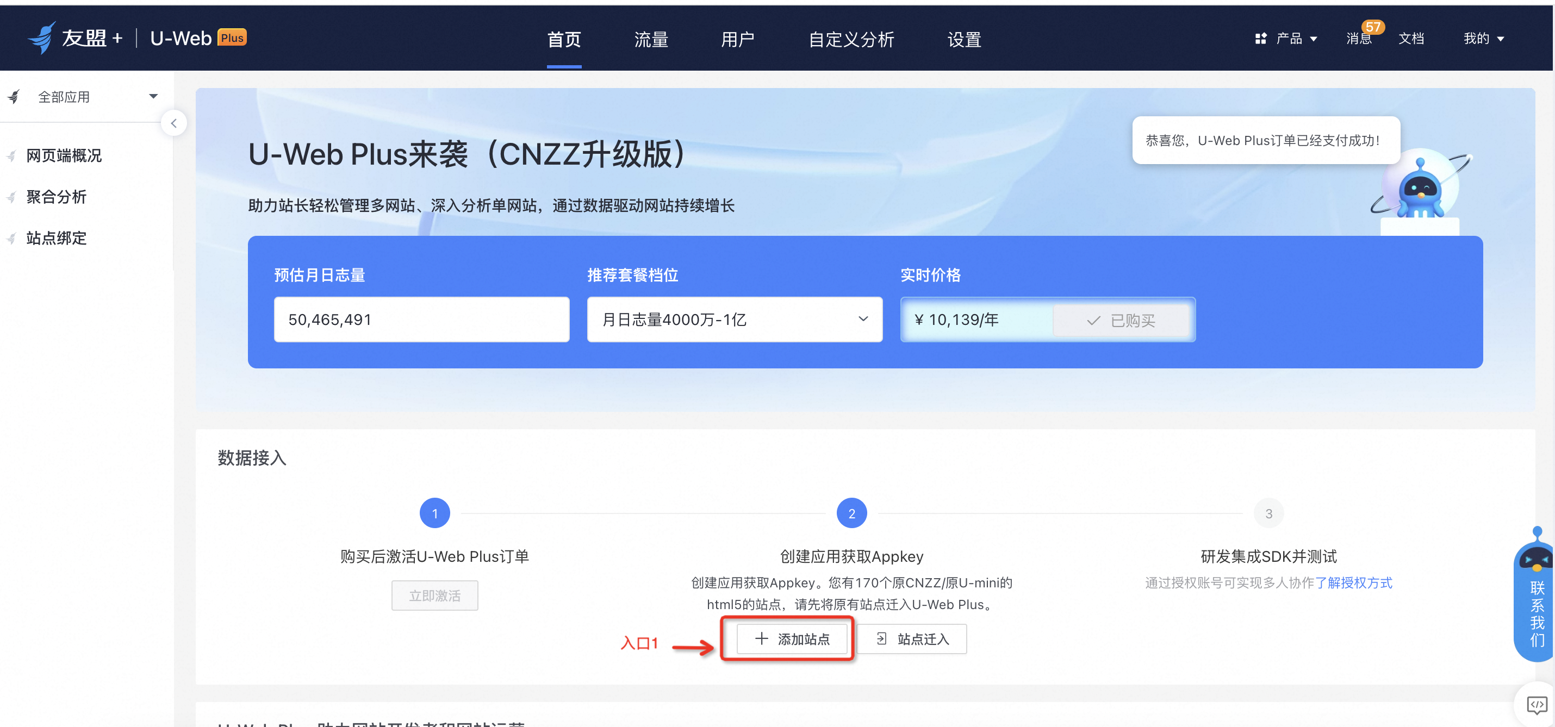Click the migrate icon in 站点迁入
1555x727 pixels.
click(881, 638)
